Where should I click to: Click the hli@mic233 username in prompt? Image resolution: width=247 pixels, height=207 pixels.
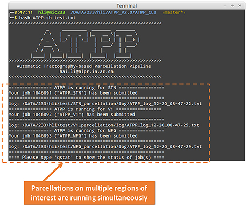pyautogui.click(x=52, y=12)
